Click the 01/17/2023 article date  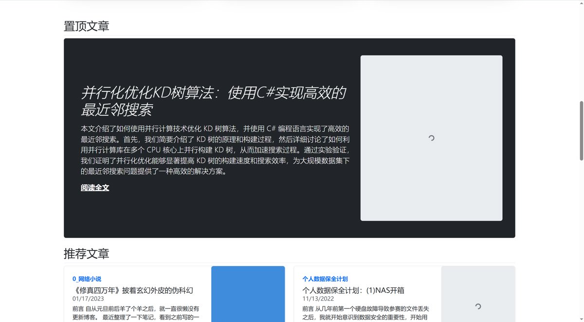click(x=88, y=299)
